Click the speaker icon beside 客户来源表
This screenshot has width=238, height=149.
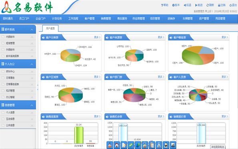tap(107, 37)
